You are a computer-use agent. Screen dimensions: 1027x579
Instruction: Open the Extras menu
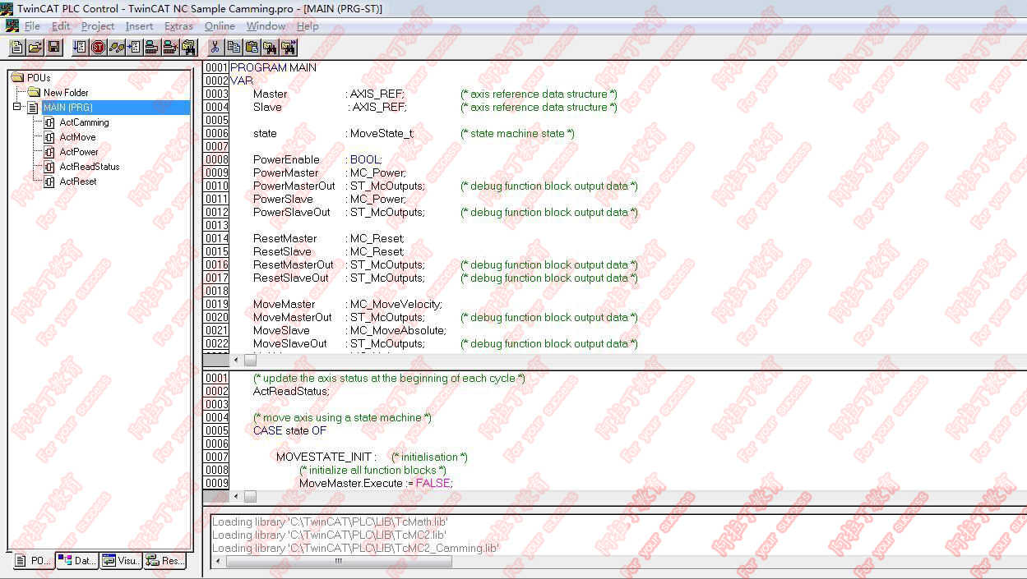pos(178,26)
